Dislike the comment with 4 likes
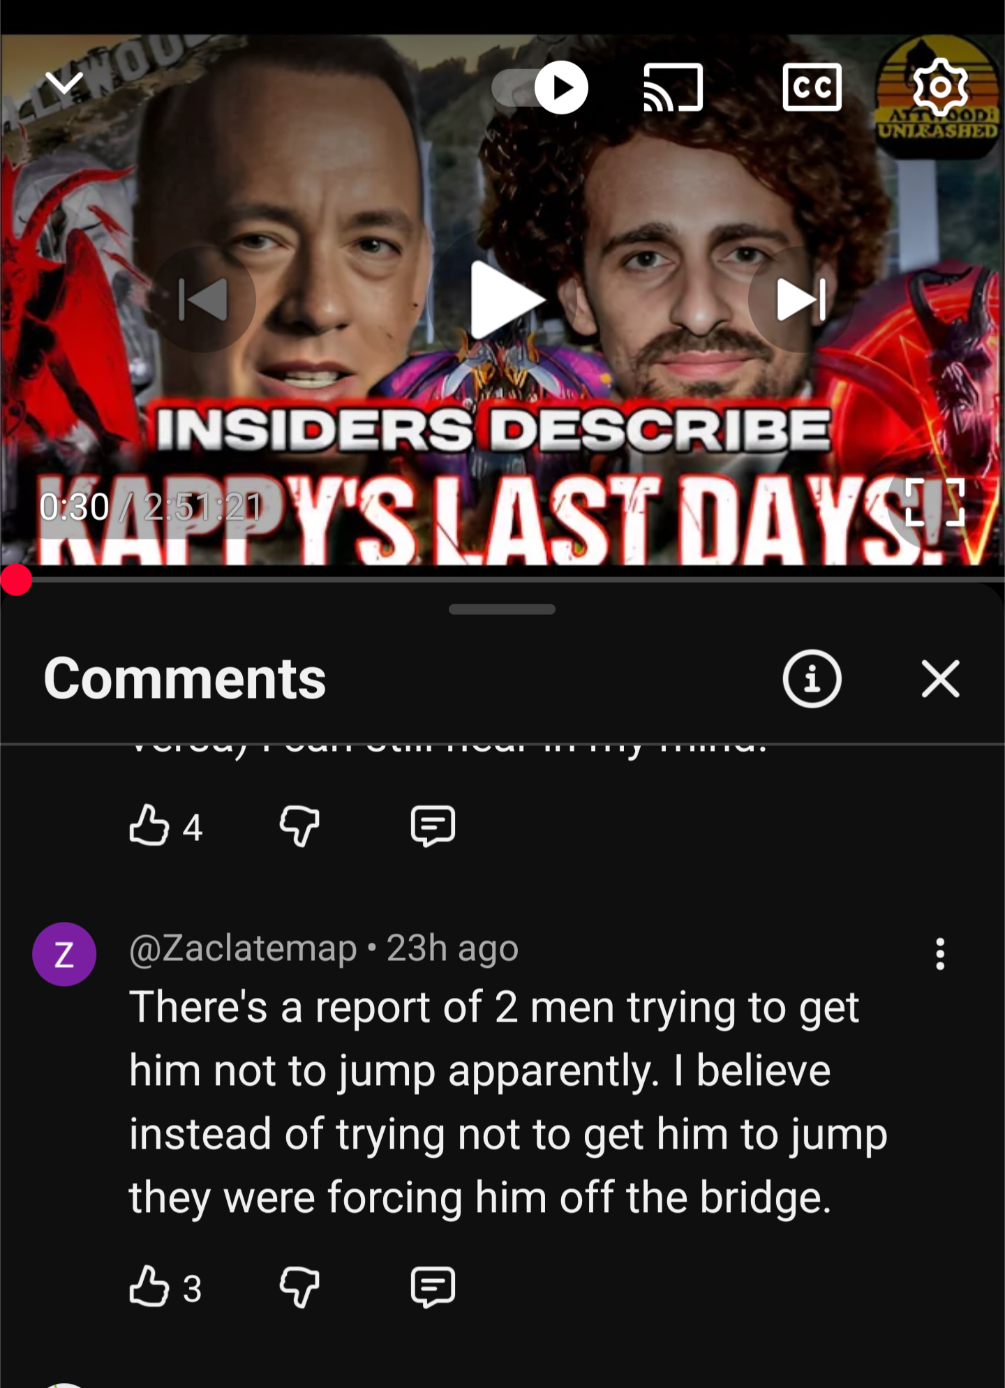Screen dimensions: 1005x1388 299,826
